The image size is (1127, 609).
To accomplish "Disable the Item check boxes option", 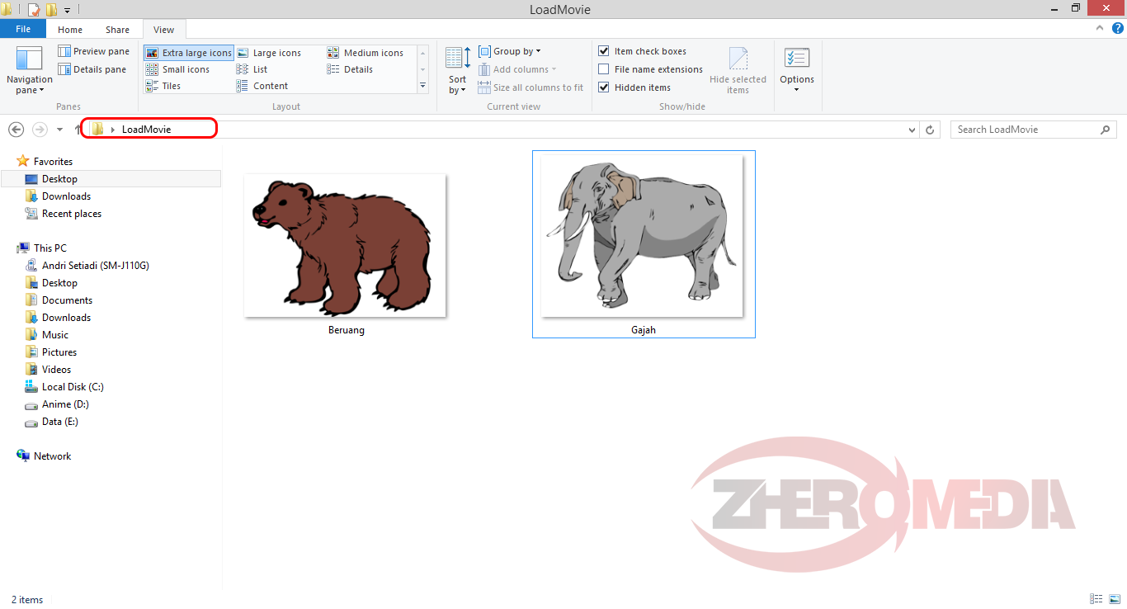I will tap(604, 50).
